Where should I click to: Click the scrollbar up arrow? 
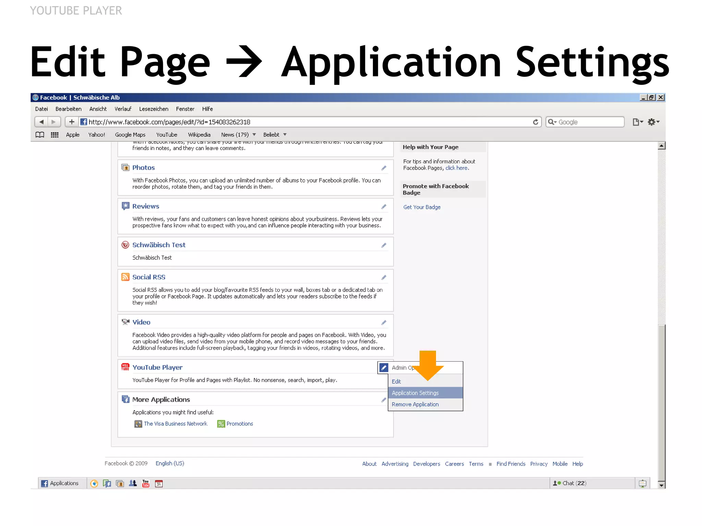tap(662, 146)
